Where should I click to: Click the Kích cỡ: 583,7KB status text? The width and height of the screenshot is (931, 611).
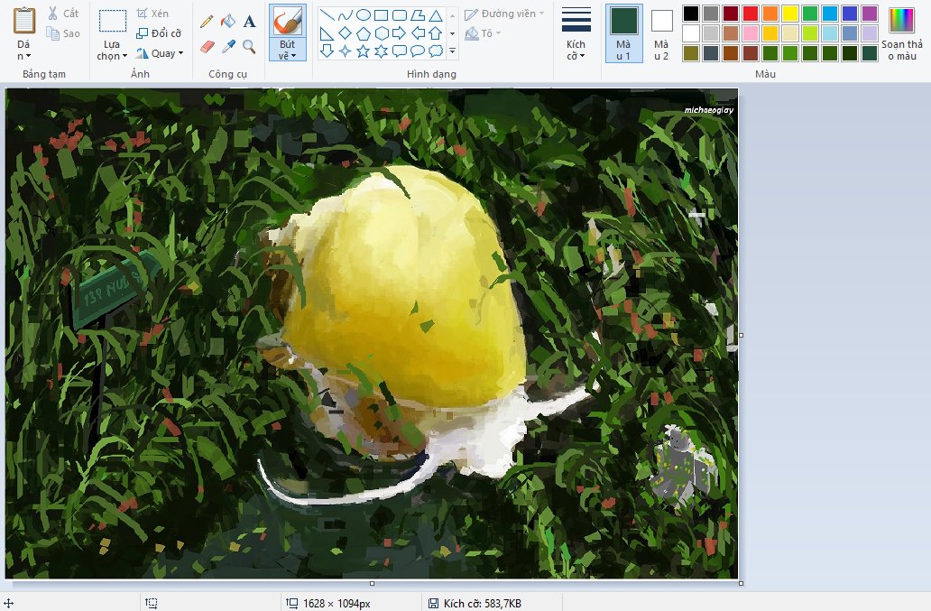(x=482, y=603)
